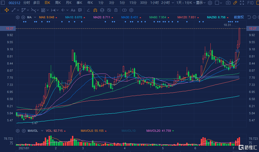Select the polygon path drawing tool

pos(23,10)
